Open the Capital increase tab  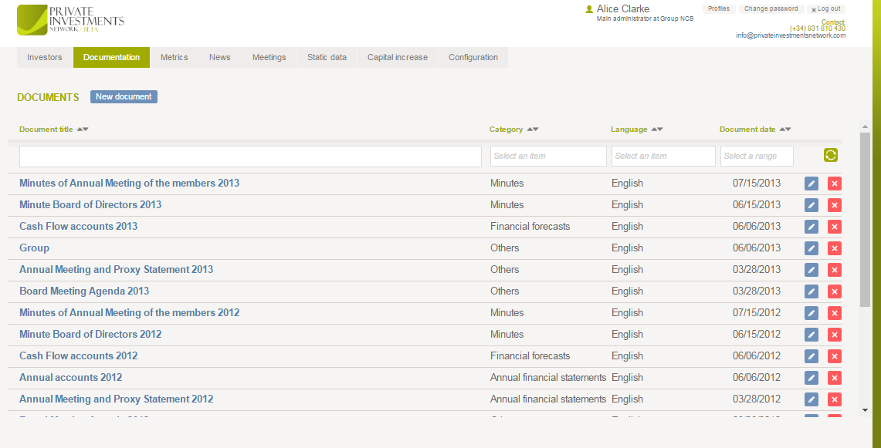[397, 58]
